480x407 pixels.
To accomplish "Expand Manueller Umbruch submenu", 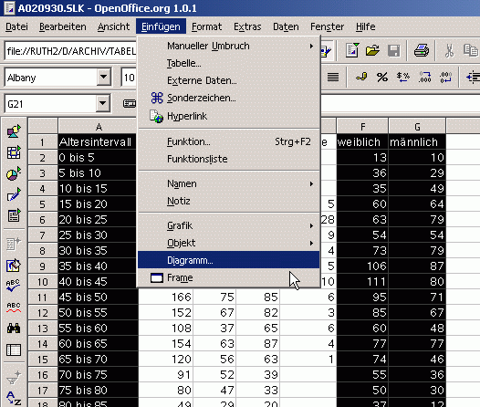I will point(311,46).
